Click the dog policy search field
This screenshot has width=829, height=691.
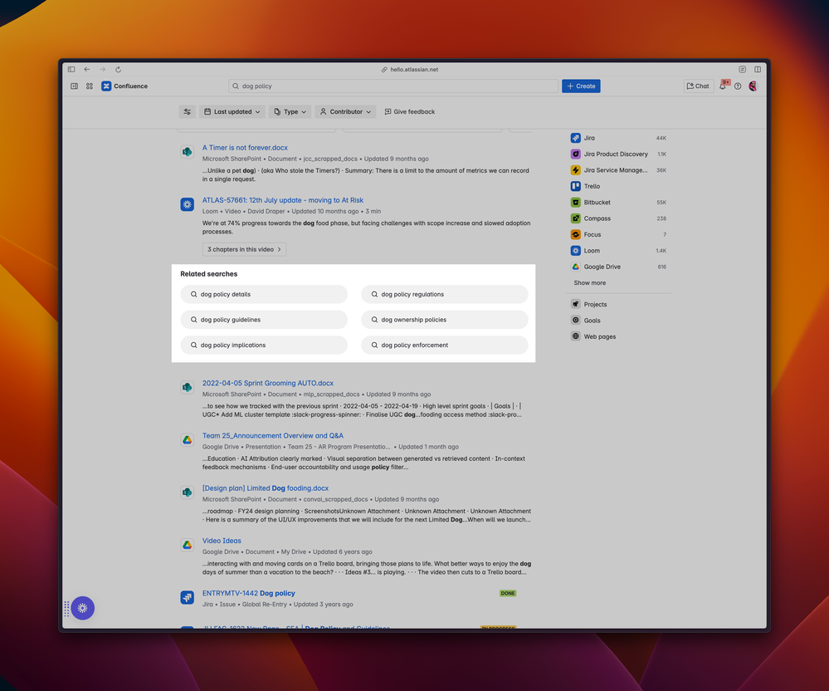tap(393, 86)
